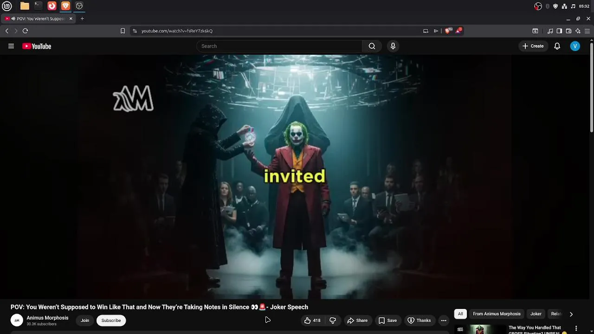Open the Animus Morphosis channel name link
Image resolution: width=594 pixels, height=334 pixels.
click(47, 318)
